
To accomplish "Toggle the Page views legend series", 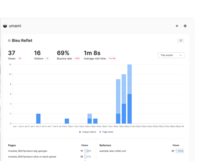I will point(107,132).
